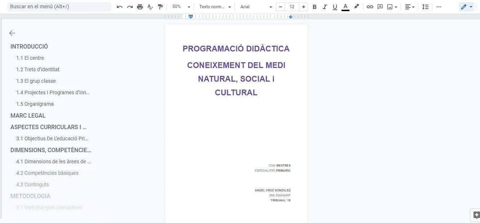Click the ESPECIALITAT: PRIMARIA line

coord(273,170)
